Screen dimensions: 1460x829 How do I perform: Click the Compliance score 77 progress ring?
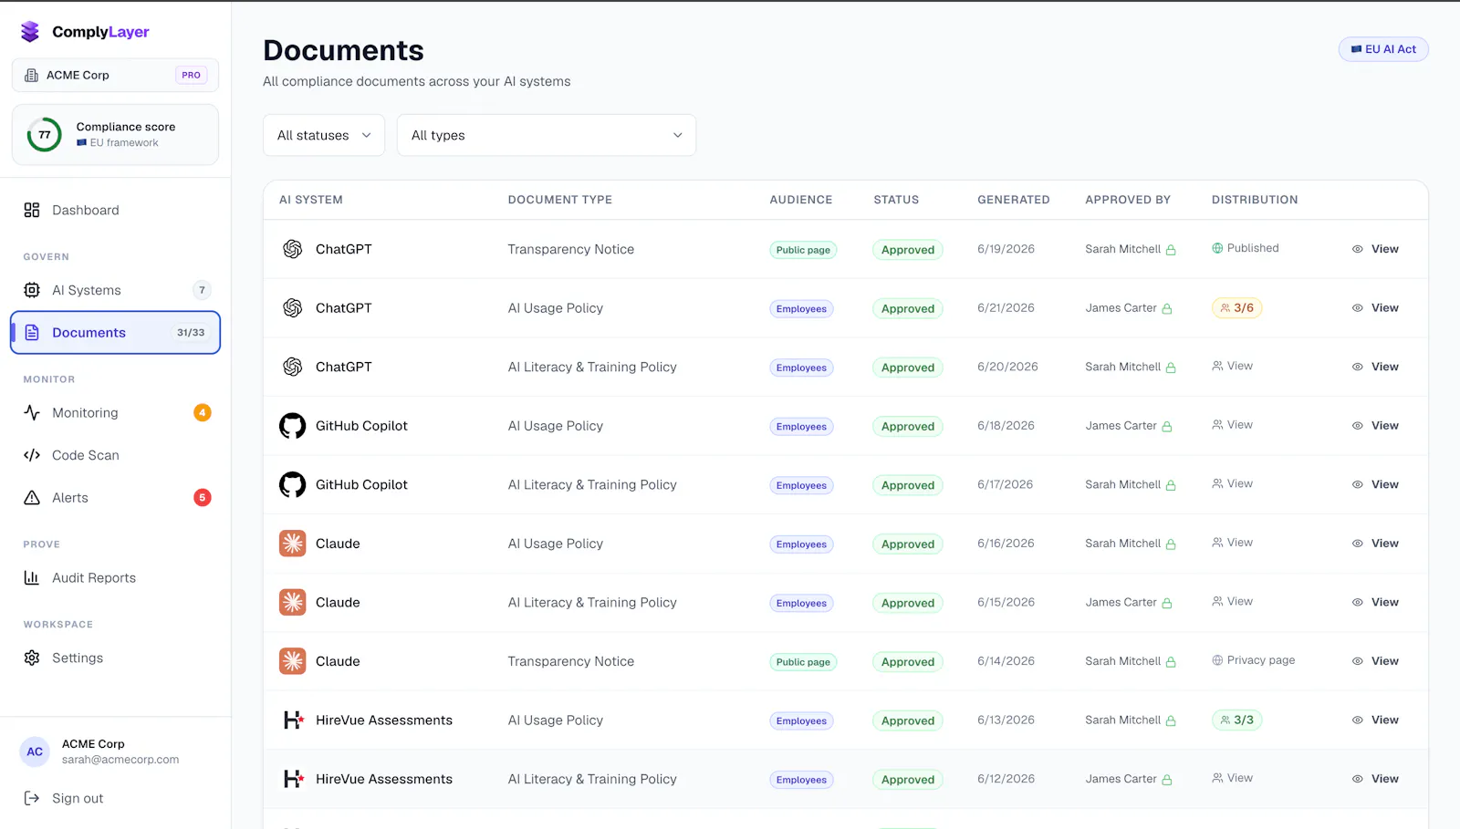click(x=44, y=135)
